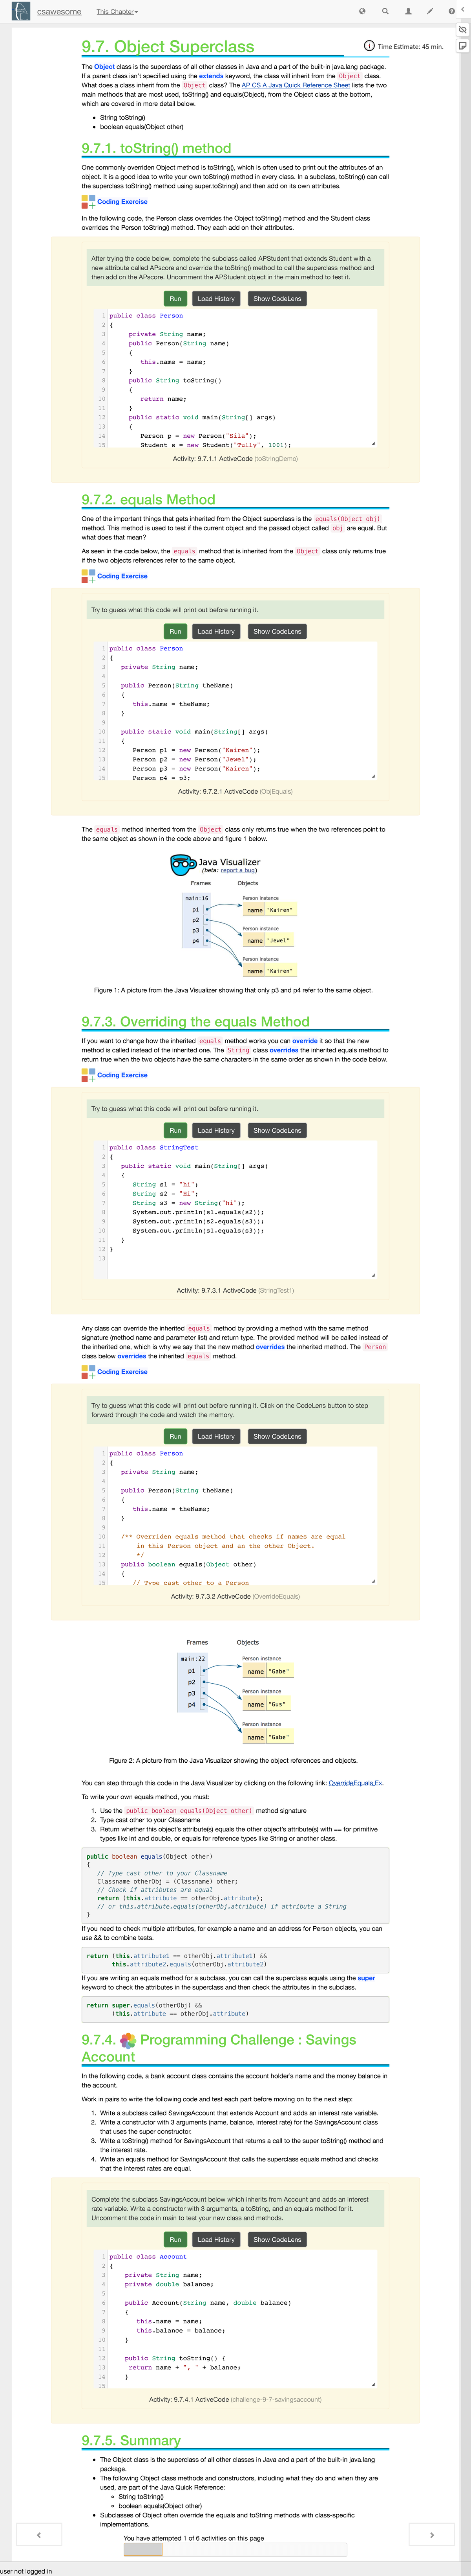Load History for activity 9.7.2.1 ObjEquals
Image resolution: width=471 pixels, height=2576 pixels.
pos(215,631)
